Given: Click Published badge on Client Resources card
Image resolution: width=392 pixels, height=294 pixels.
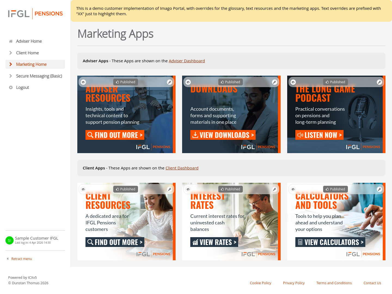Looking at the screenshot, I should coord(125,189).
